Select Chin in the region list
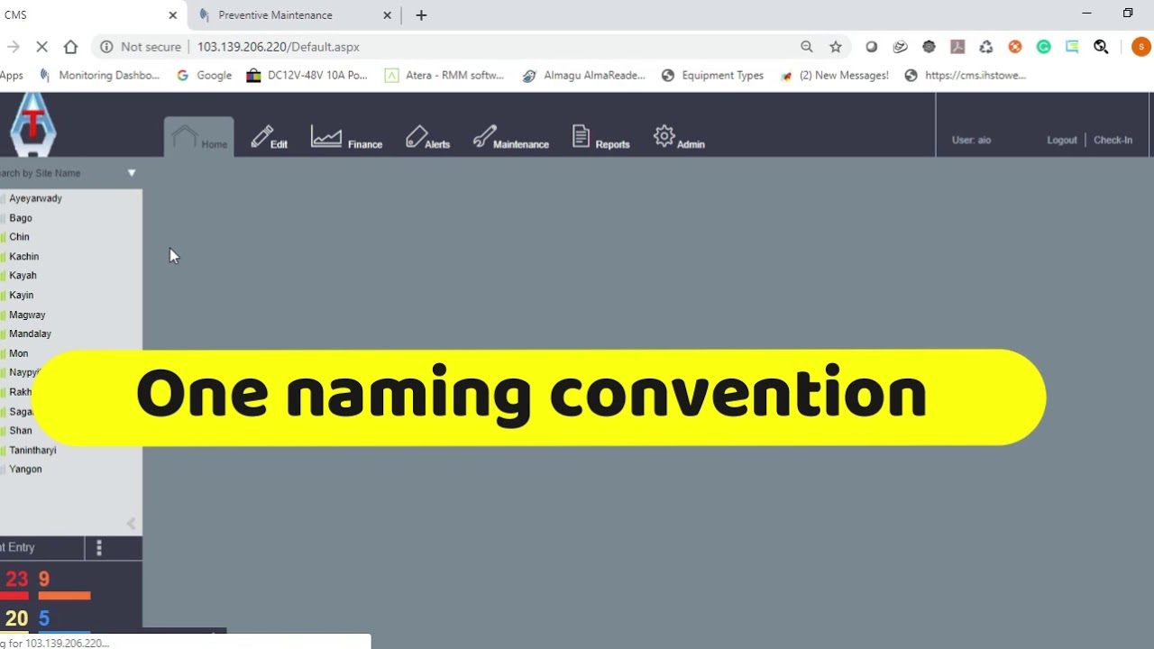This screenshot has width=1154, height=649. (x=19, y=237)
